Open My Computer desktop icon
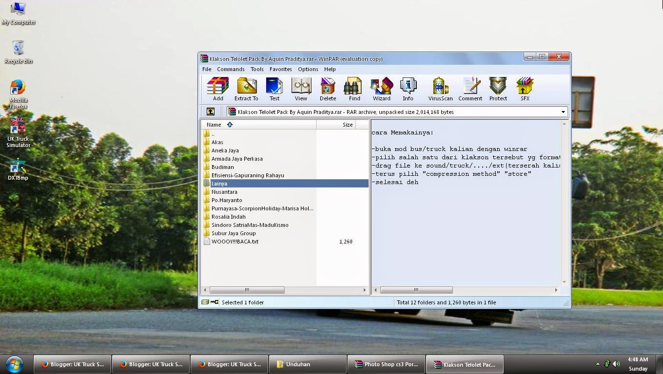This screenshot has height=374, width=663. pos(18,13)
